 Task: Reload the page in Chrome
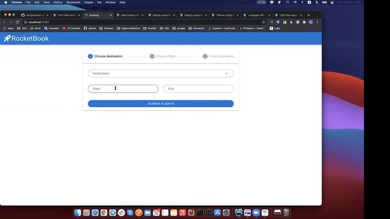point(18,22)
